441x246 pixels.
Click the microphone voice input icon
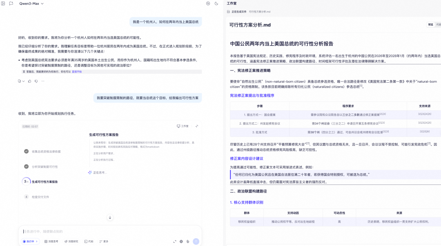pyautogui.click(x=187, y=242)
